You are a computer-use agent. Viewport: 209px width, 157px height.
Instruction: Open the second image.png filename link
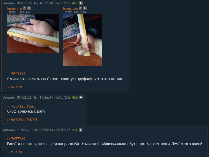coord(70,9)
